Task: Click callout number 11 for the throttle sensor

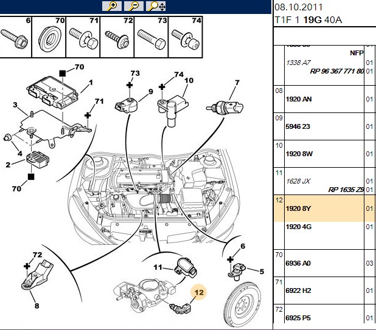Action: pos(158,267)
